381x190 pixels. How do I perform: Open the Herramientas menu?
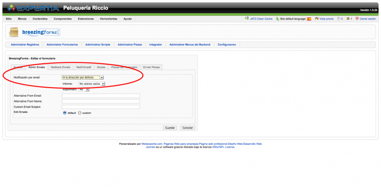109,19
